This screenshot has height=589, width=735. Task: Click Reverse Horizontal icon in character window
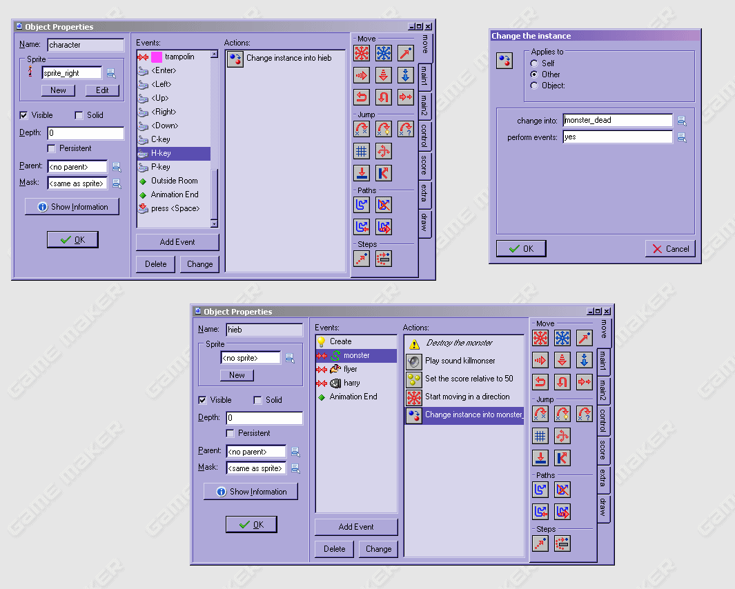point(362,97)
